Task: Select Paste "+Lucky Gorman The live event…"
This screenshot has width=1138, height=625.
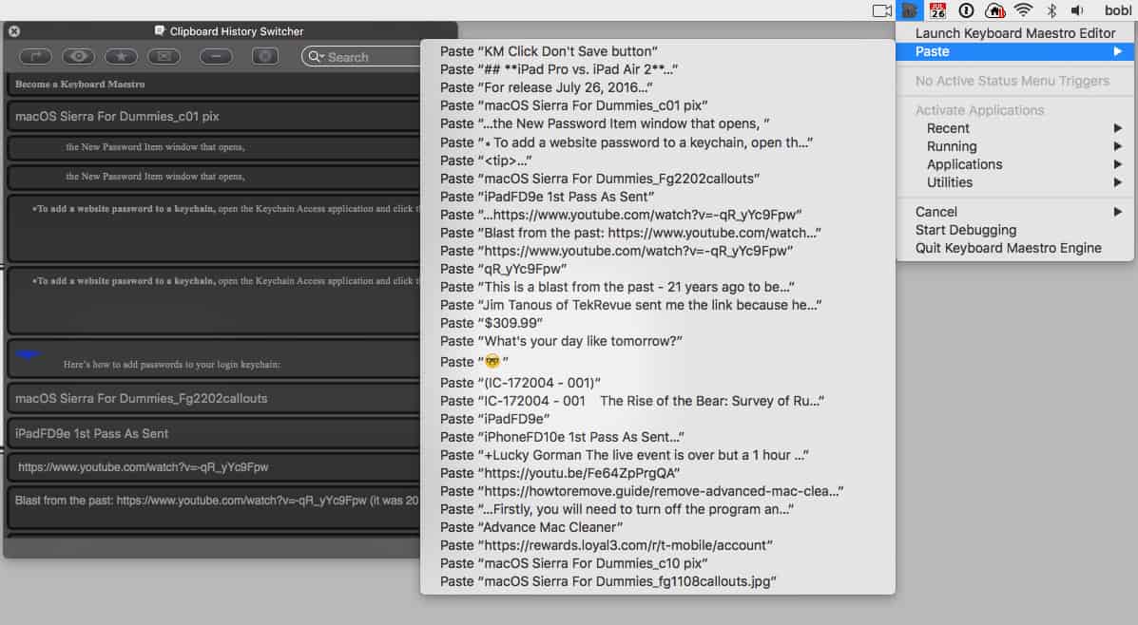Action: pos(657,455)
